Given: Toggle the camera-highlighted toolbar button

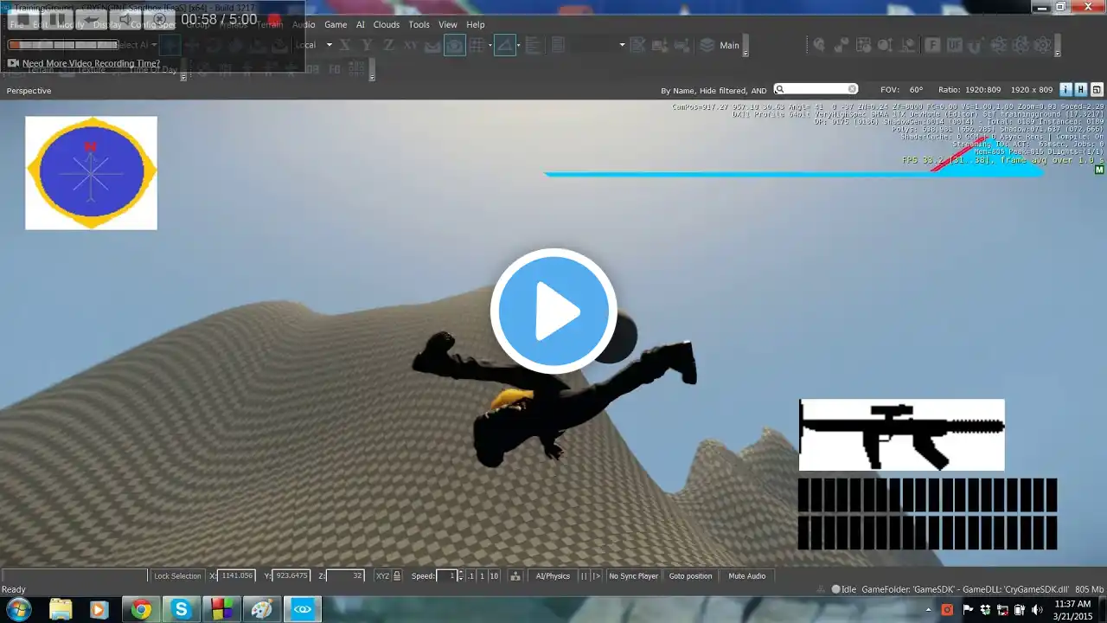Looking at the screenshot, I should coord(454,45).
